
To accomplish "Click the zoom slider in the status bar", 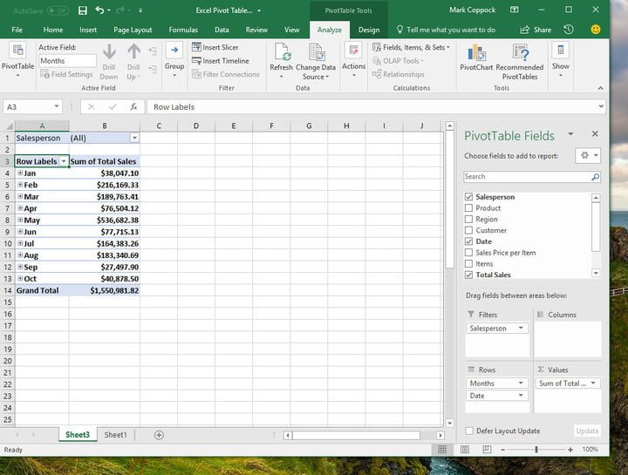I will coord(537,450).
